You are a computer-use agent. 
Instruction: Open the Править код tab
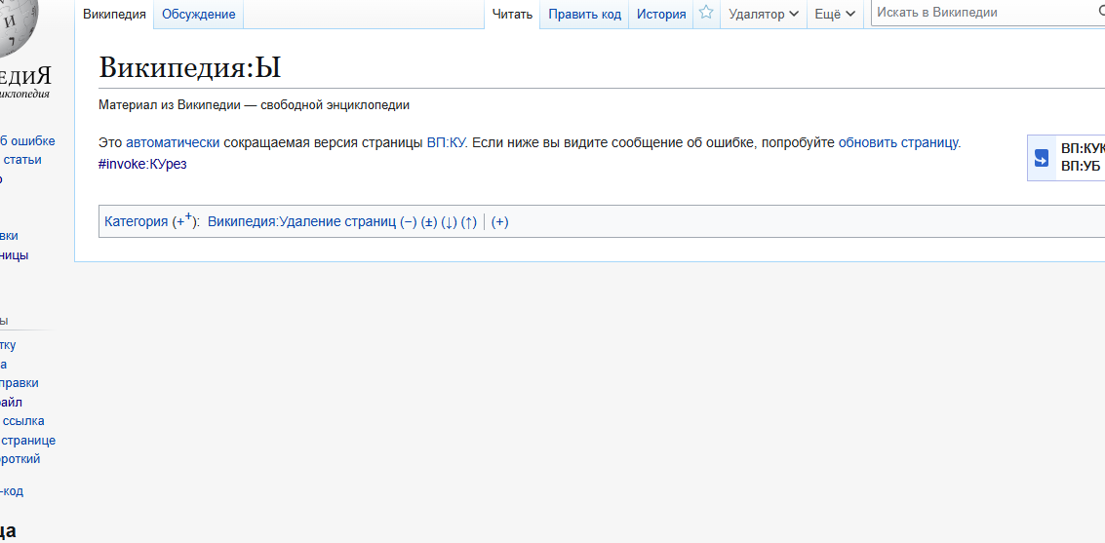coord(585,14)
